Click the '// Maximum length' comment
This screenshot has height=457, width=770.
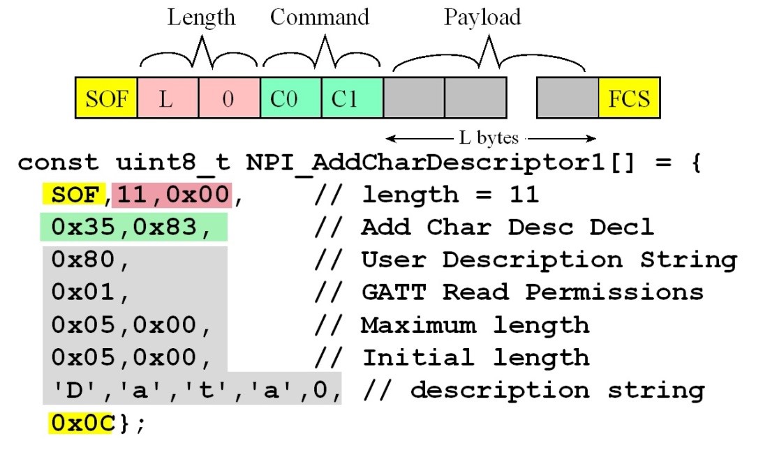click(x=452, y=324)
